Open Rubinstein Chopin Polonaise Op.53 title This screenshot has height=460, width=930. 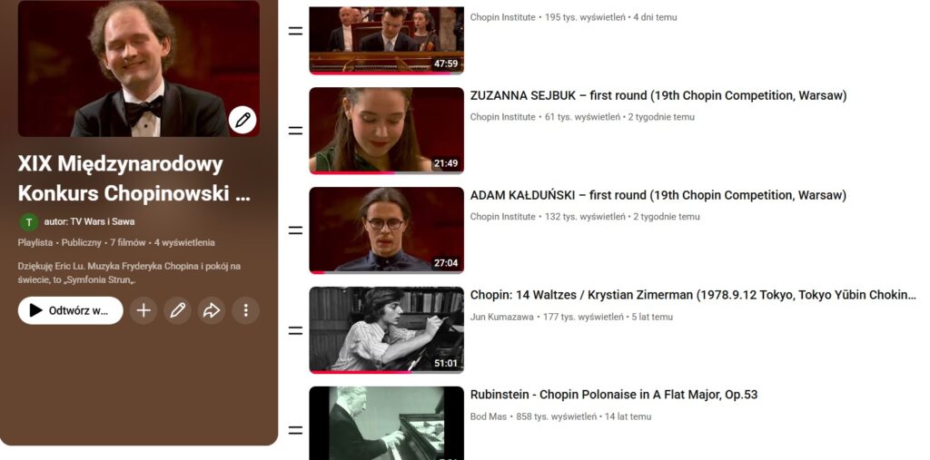613,395
